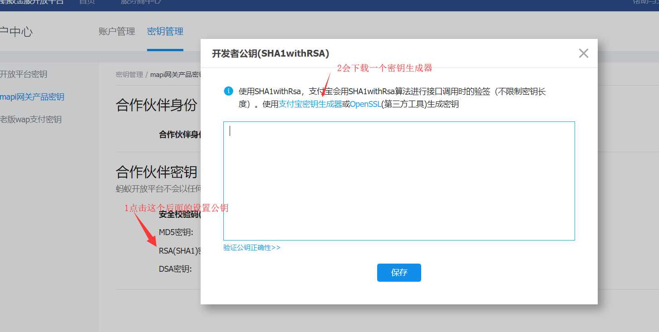Click the 验证公钥正确性>> link
659x332 pixels.
click(252, 248)
